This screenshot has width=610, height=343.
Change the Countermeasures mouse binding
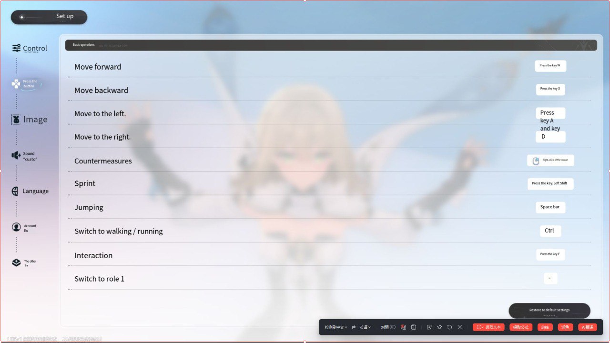point(550,161)
